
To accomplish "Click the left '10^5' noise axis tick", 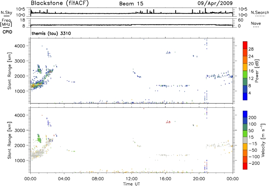I will (x=21, y=9).
